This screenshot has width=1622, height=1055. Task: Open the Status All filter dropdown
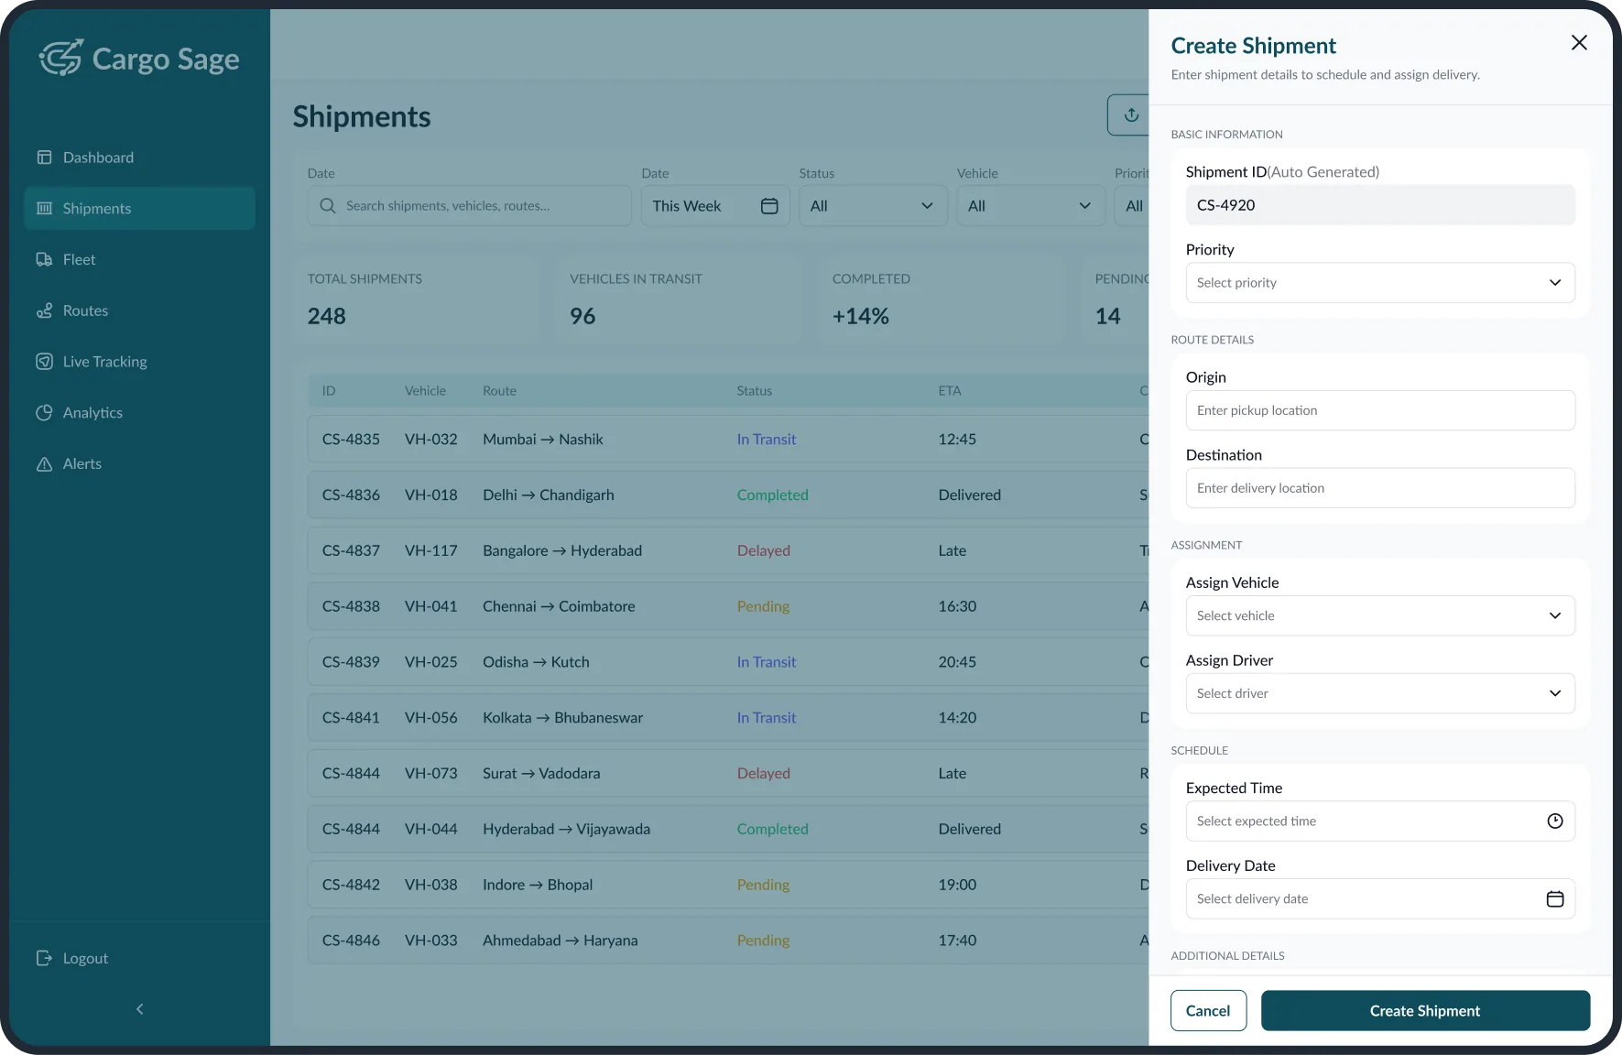[x=871, y=206]
